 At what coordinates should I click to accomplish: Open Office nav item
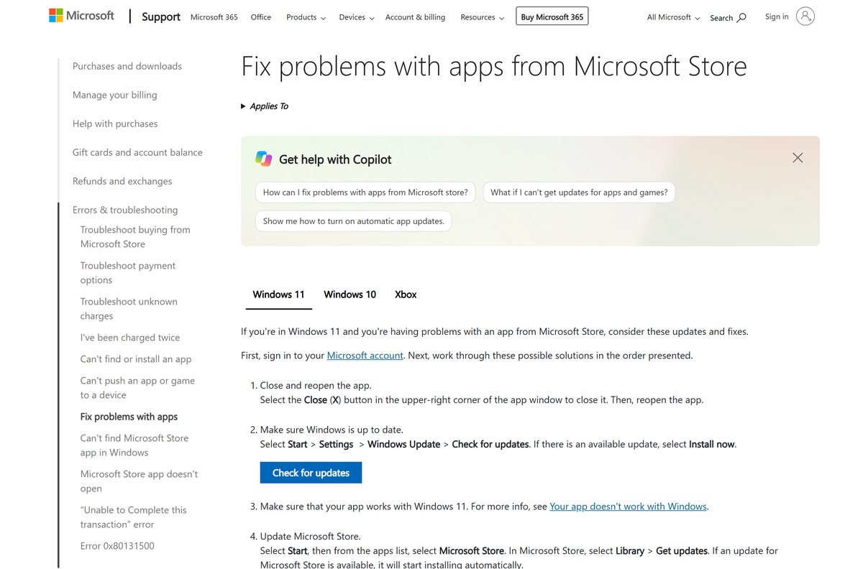click(261, 17)
